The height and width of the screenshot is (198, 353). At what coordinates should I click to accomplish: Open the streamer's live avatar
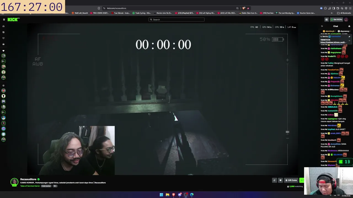pyautogui.click(x=14, y=182)
